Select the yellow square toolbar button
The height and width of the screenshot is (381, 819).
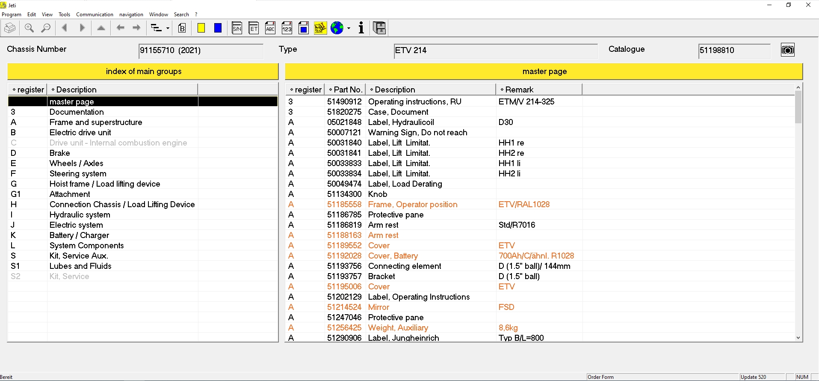coord(201,28)
